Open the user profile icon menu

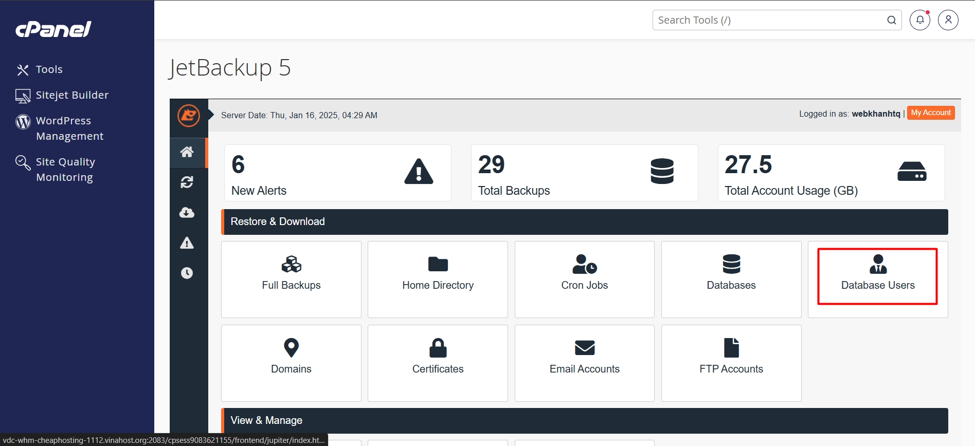pos(948,20)
